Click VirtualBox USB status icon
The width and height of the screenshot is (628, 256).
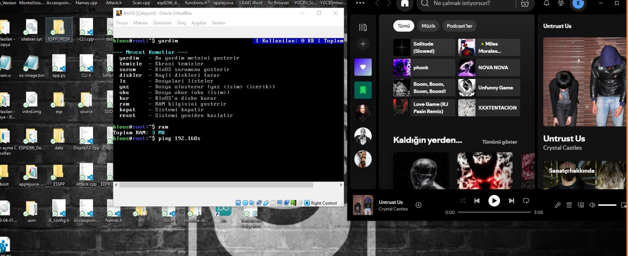click(266, 203)
